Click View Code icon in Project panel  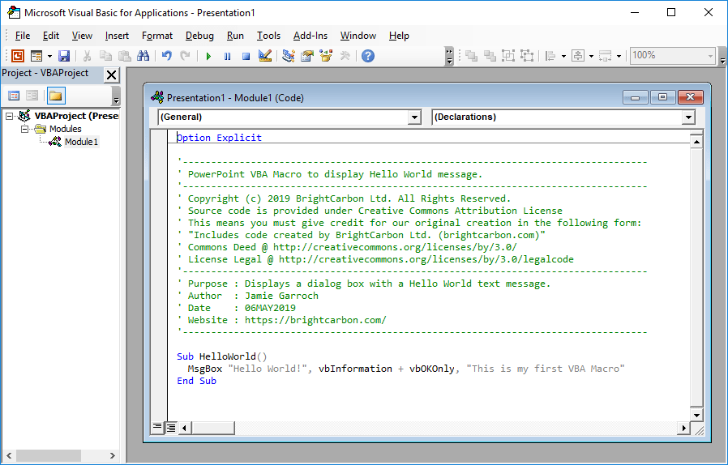[14, 96]
